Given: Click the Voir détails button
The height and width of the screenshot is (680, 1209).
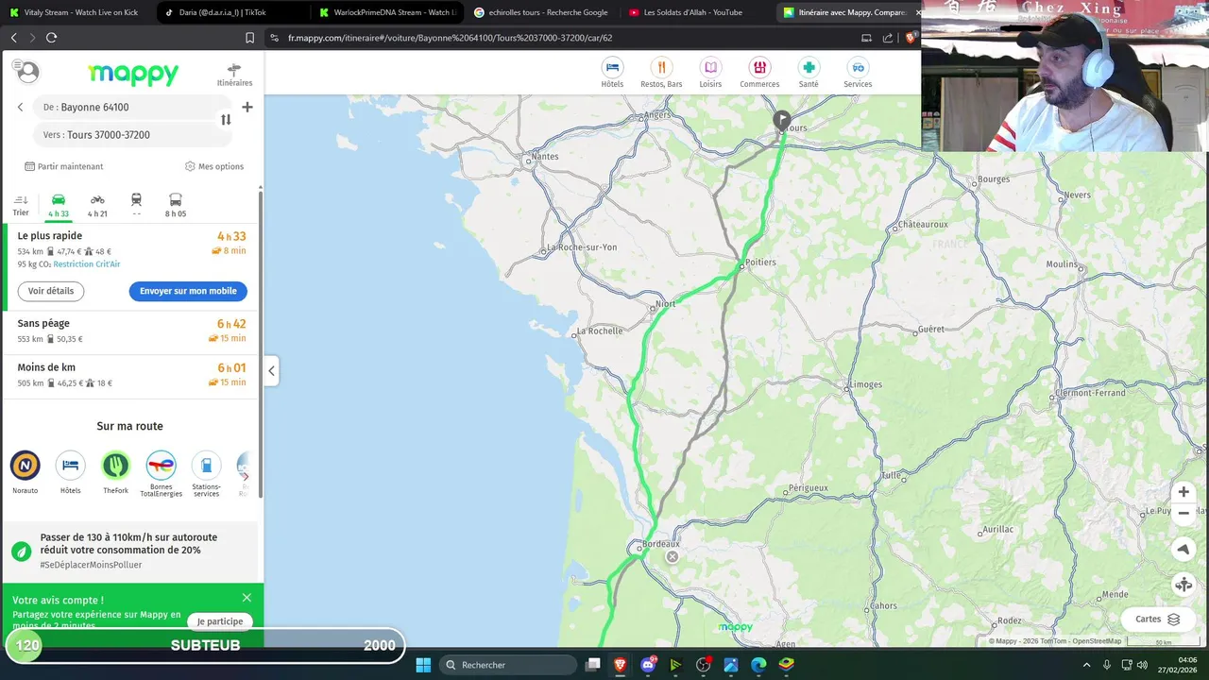Looking at the screenshot, I should click(51, 291).
